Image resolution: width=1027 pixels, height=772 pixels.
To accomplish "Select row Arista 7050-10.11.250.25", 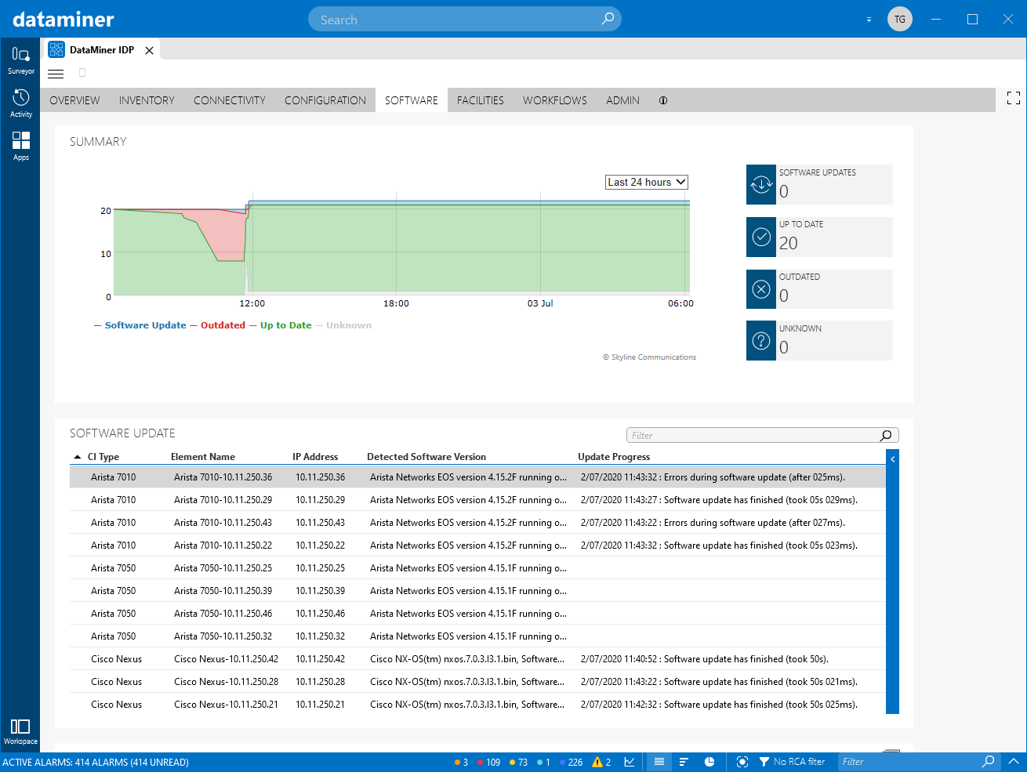I will coord(477,568).
